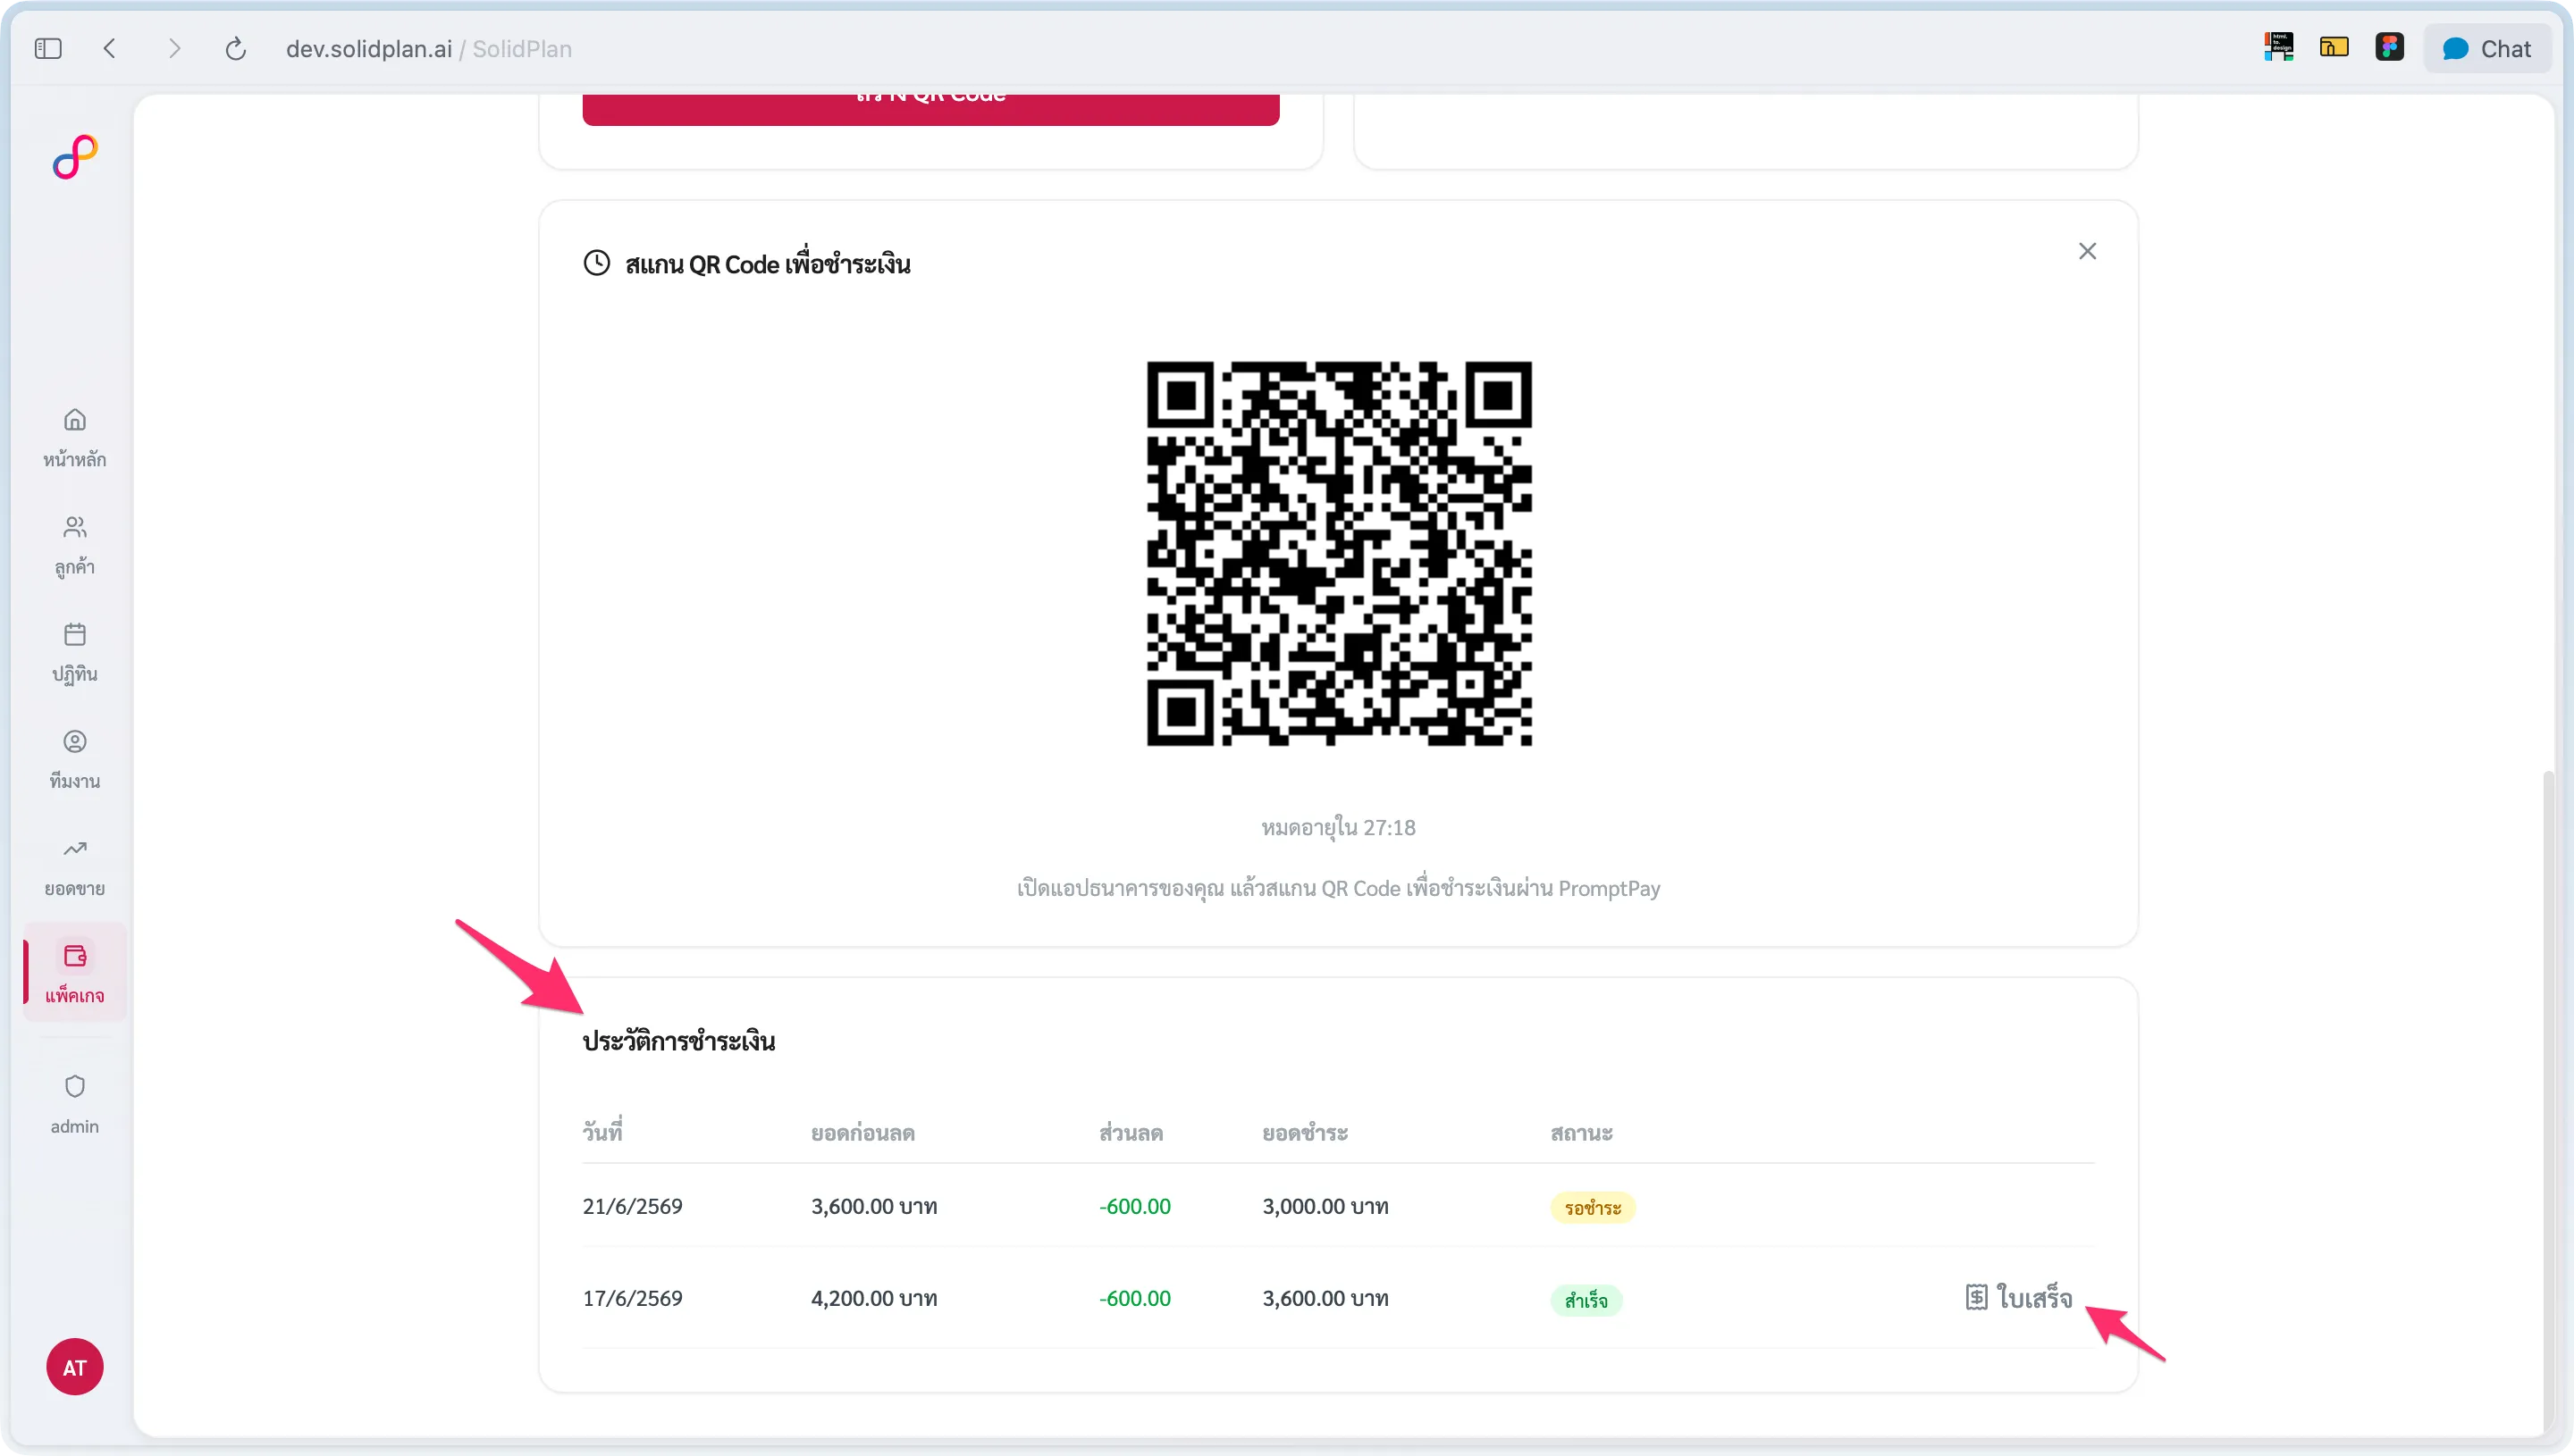Click the -600.00 discount in the 17/6/2569 row
The image size is (2574, 1456).
[x=1134, y=1298]
